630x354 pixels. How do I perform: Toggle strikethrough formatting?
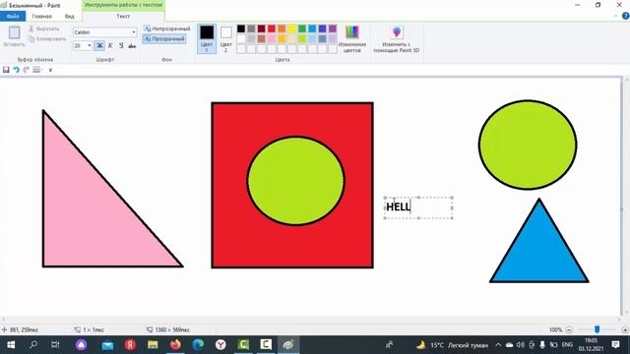point(132,46)
